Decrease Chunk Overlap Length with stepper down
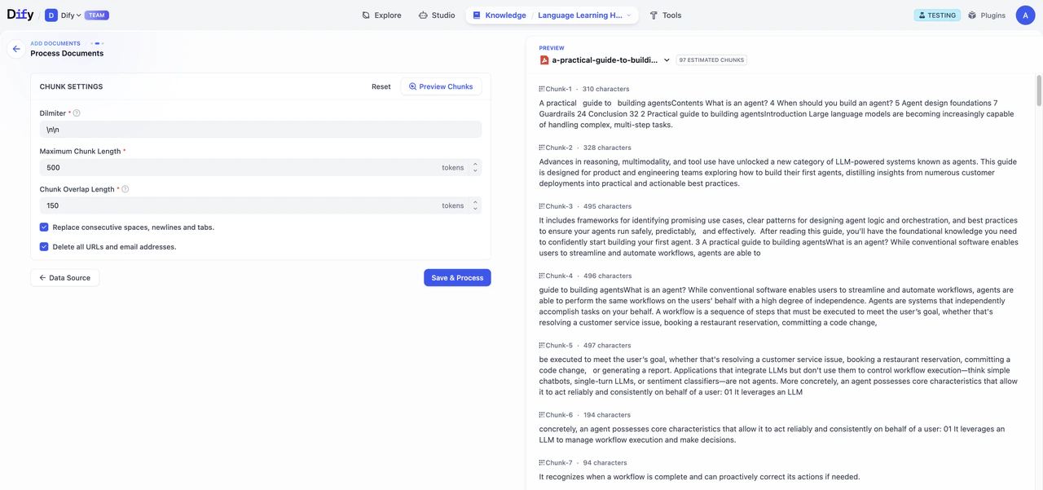 [x=476, y=210]
